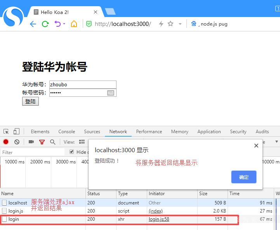Reload the page with green refresh icon
This screenshot has height=230, width=280.
tap(45, 24)
